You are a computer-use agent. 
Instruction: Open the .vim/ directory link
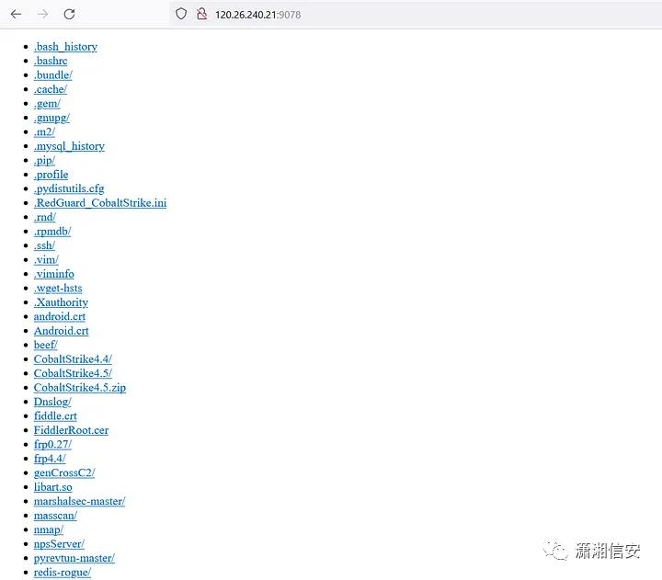[46, 260]
